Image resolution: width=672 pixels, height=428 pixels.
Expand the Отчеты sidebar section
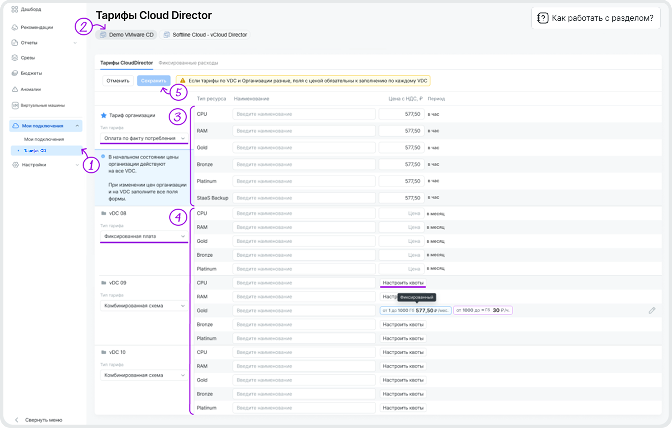(x=75, y=43)
